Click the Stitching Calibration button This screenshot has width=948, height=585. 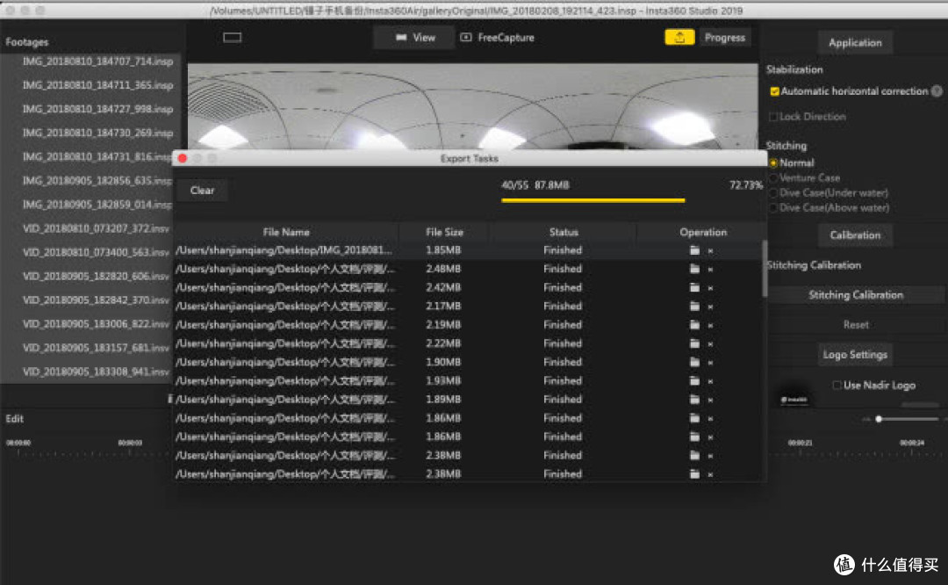point(856,295)
